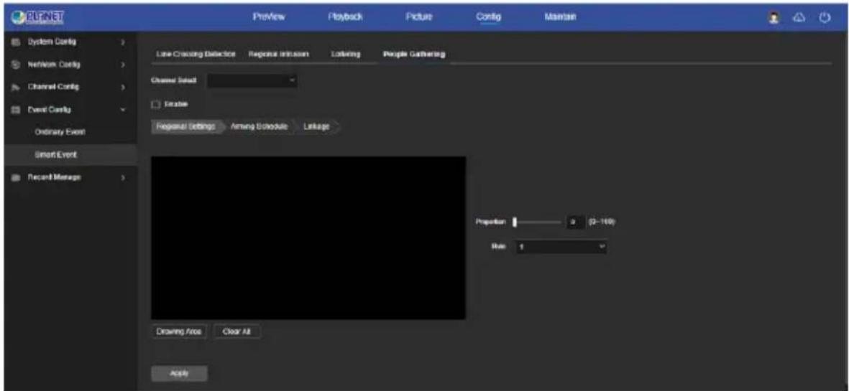Click the Network Config sidebar icon
849x391 pixels.
tap(16, 65)
